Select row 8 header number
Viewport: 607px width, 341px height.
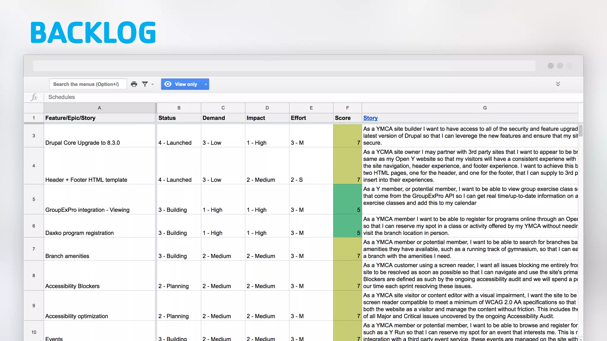pos(34,276)
